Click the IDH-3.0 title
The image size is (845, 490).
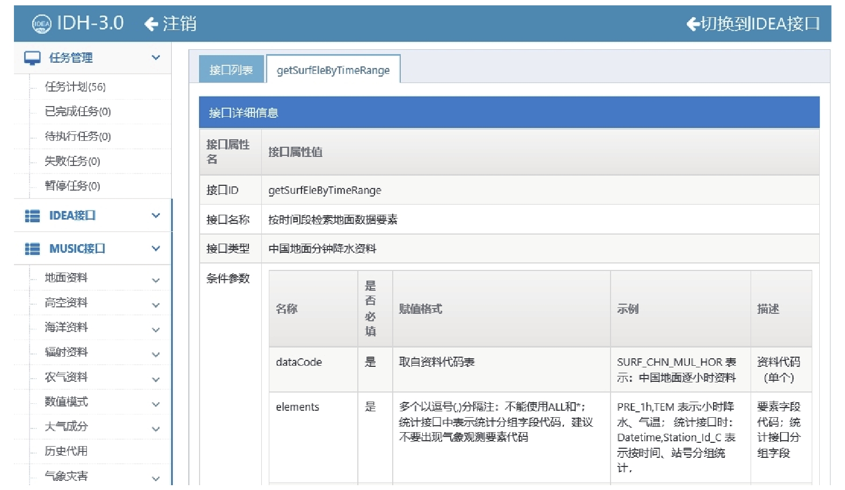coord(90,23)
